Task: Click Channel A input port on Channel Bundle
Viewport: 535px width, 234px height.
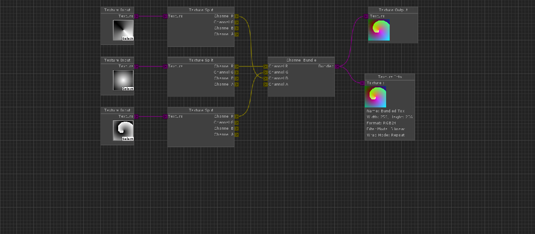Action: 266,84
